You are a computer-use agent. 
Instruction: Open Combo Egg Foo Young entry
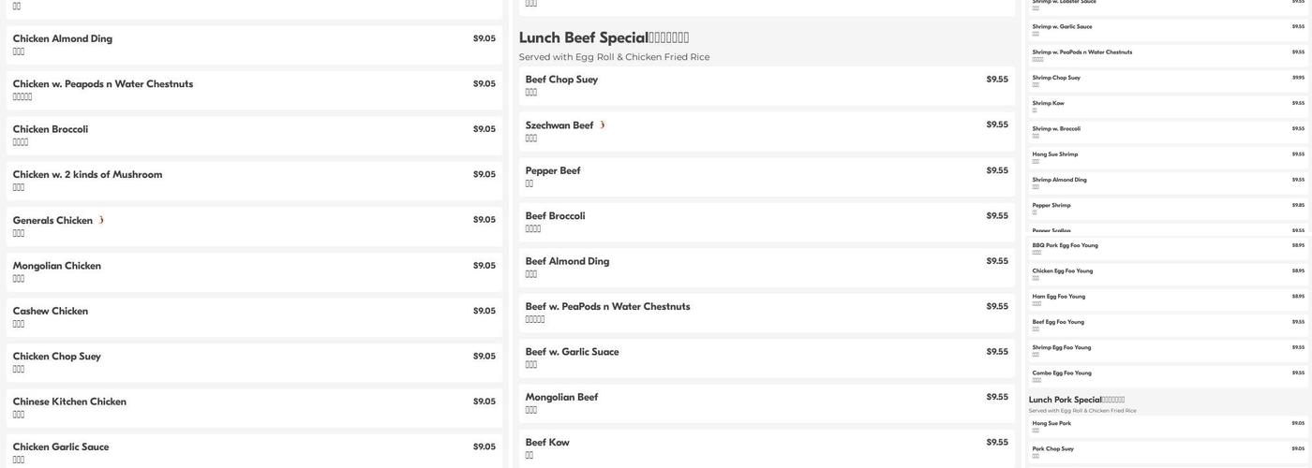coord(1062,373)
